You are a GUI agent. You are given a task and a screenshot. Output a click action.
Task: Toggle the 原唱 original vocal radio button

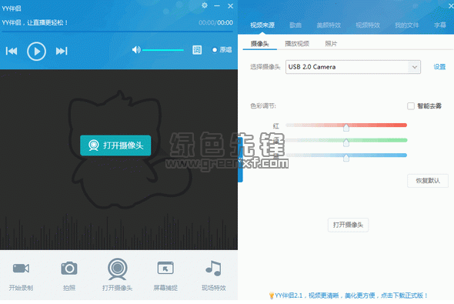[x=215, y=50]
